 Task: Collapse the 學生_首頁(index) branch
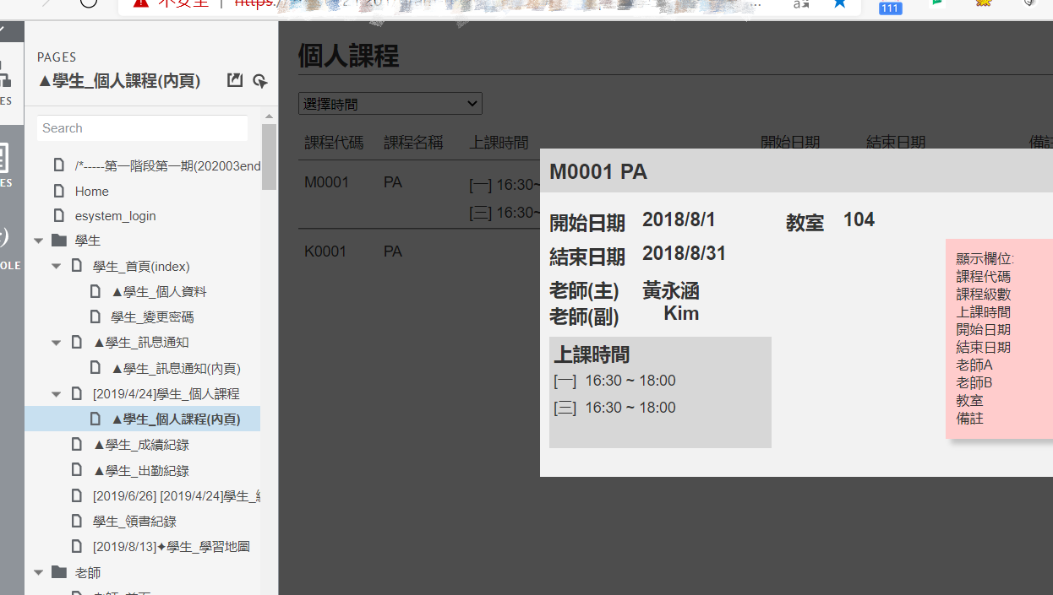[56, 266]
